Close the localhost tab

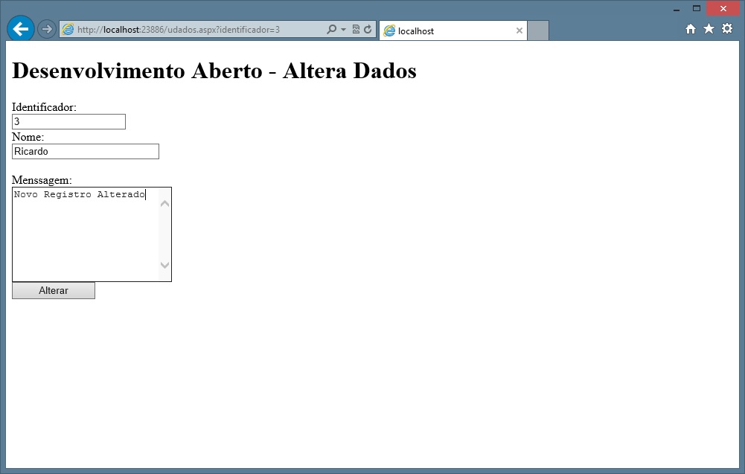(519, 31)
